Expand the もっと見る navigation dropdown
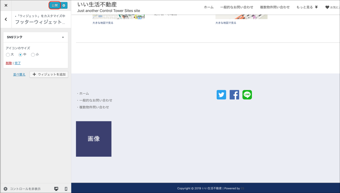This screenshot has height=193, width=340. point(307,7)
